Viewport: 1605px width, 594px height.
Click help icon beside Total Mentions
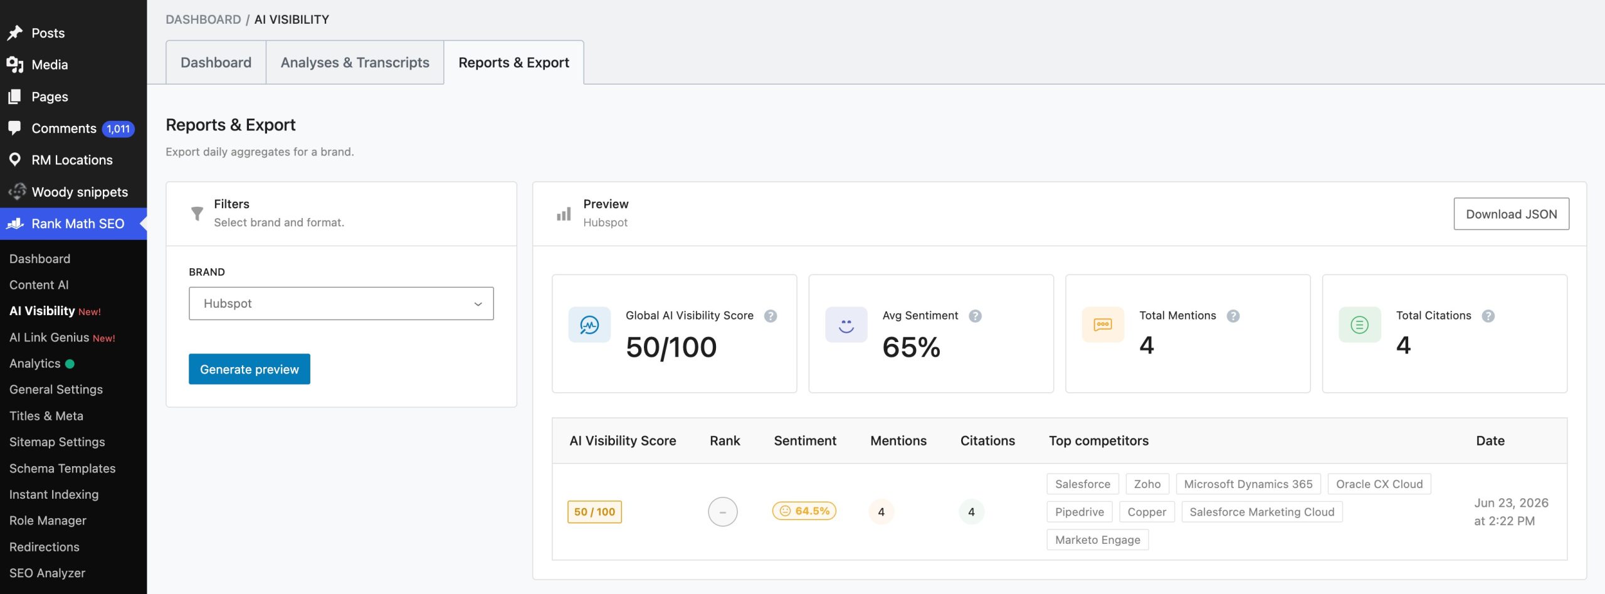coord(1233,316)
